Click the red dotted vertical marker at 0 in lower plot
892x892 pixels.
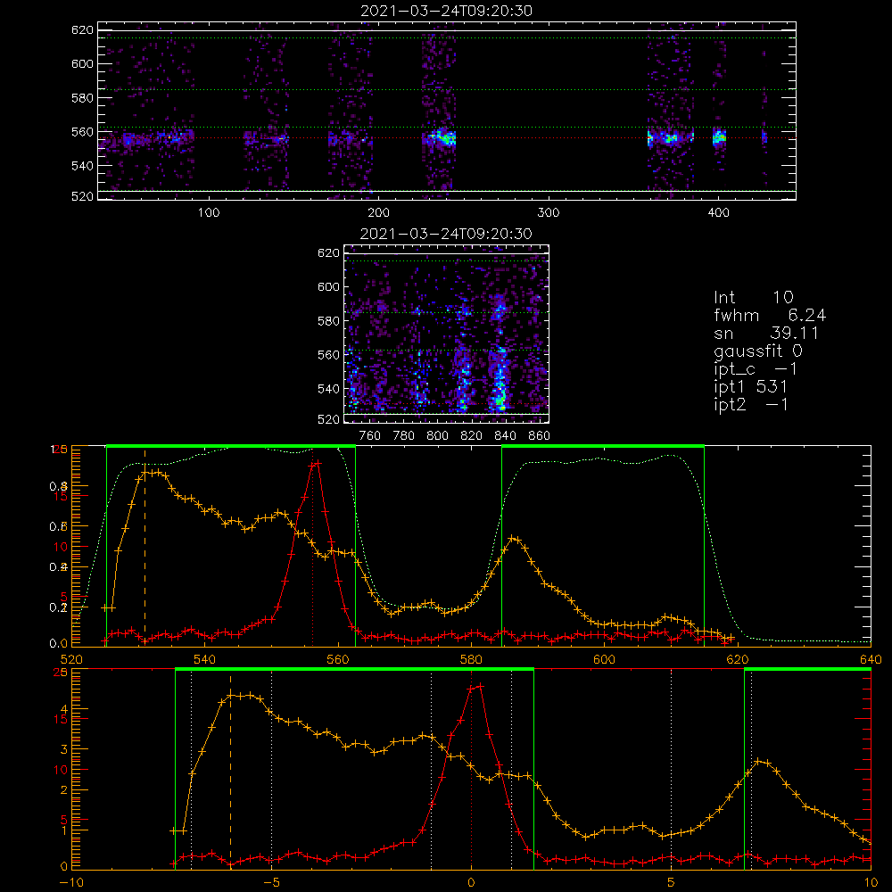471,771
